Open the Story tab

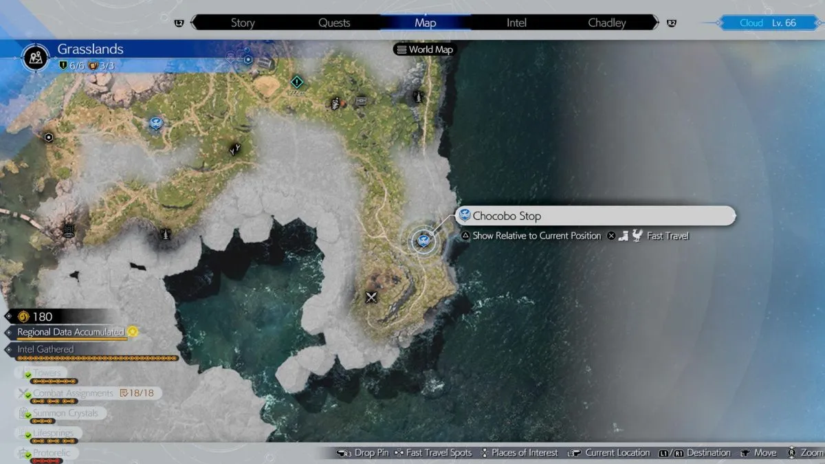click(242, 23)
